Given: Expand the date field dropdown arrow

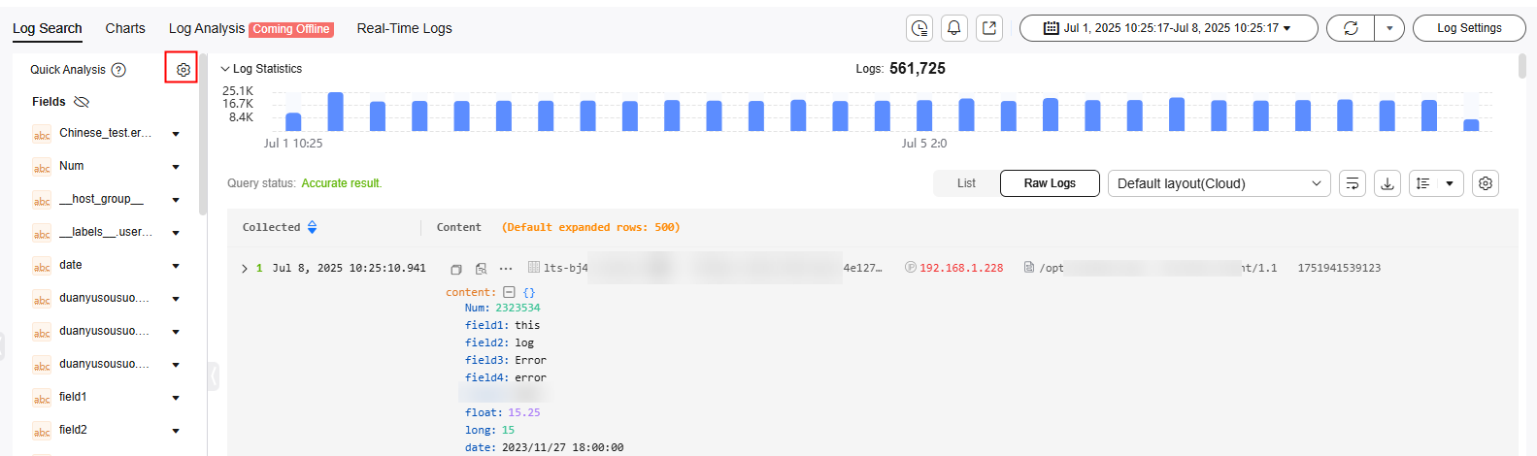Looking at the screenshot, I should [176, 266].
